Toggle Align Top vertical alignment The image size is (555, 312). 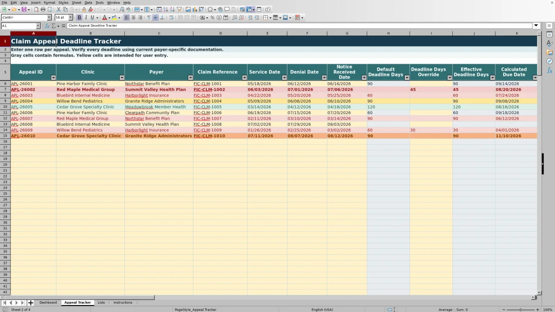(149, 18)
